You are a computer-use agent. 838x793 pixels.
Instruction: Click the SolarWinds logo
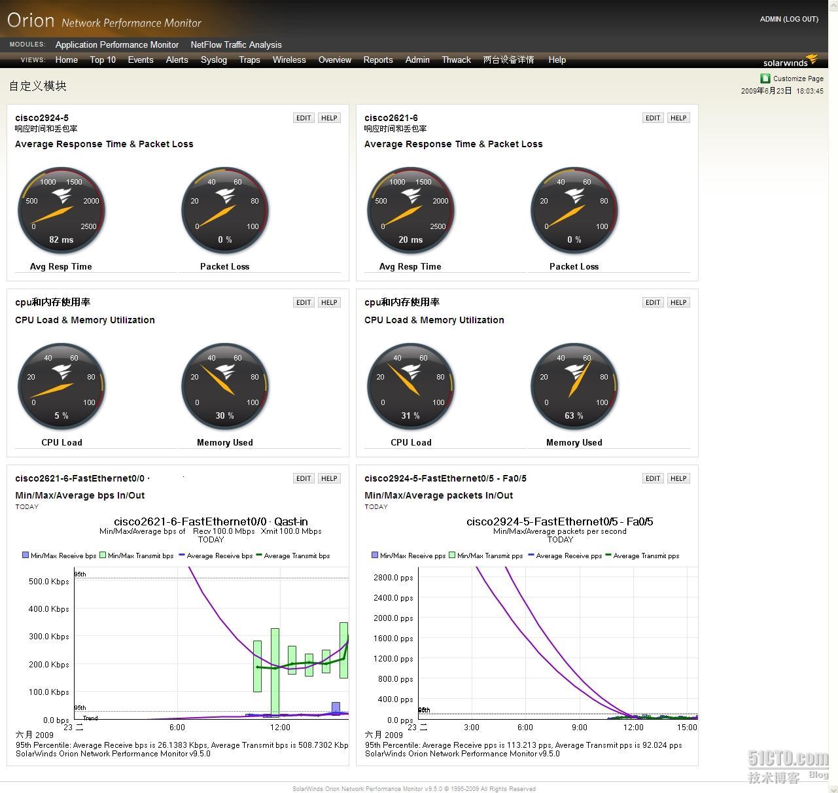pyautogui.click(x=790, y=61)
